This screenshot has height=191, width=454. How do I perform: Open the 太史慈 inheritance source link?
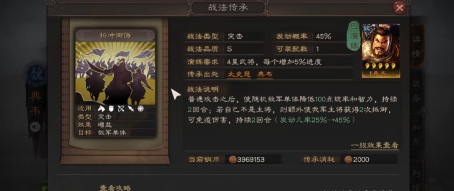point(239,74)
